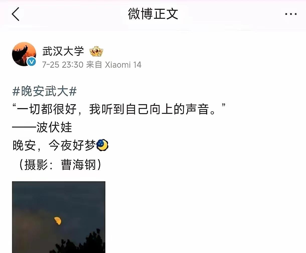Open the three-dot more options menu
The image size is (306, 253).
point(291,14)
